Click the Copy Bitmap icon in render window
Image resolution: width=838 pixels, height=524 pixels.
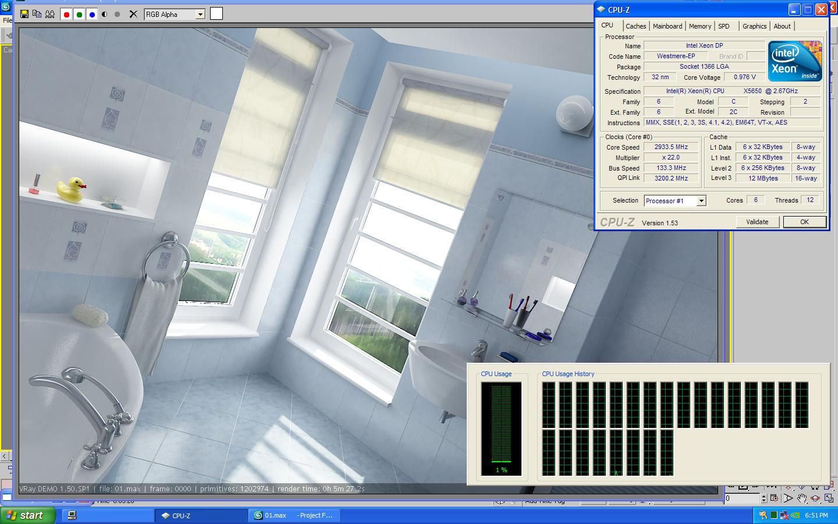pos(37,14)
